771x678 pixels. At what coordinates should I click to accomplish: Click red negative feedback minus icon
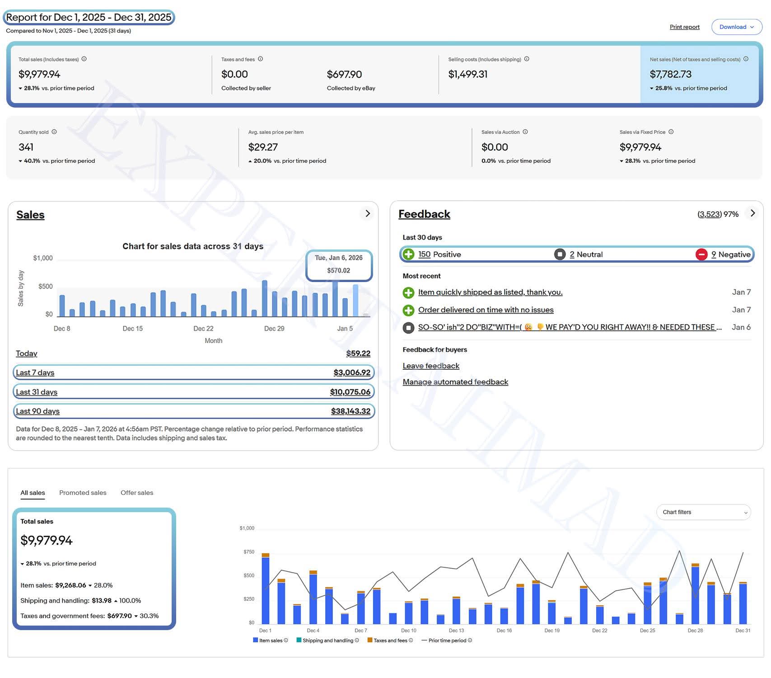click(701, 254)
